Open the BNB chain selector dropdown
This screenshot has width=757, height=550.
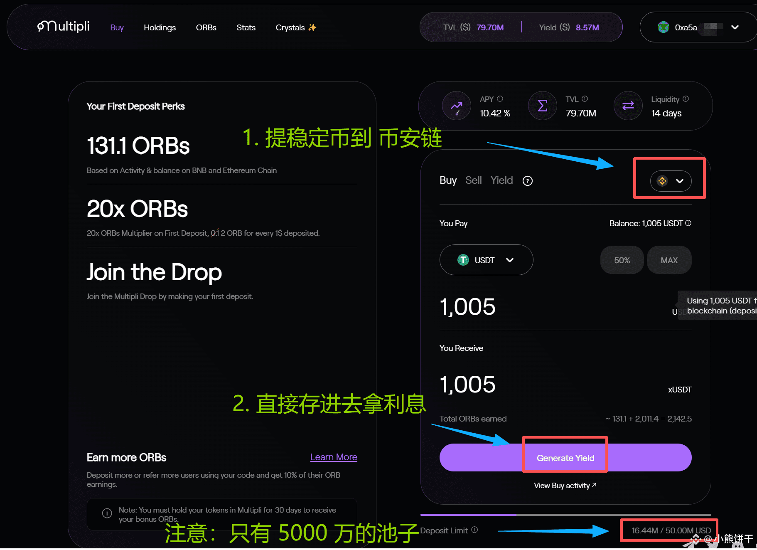[671, 181]
